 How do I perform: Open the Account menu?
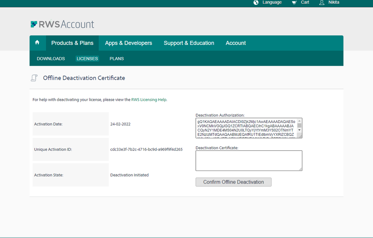pos(236,43)
